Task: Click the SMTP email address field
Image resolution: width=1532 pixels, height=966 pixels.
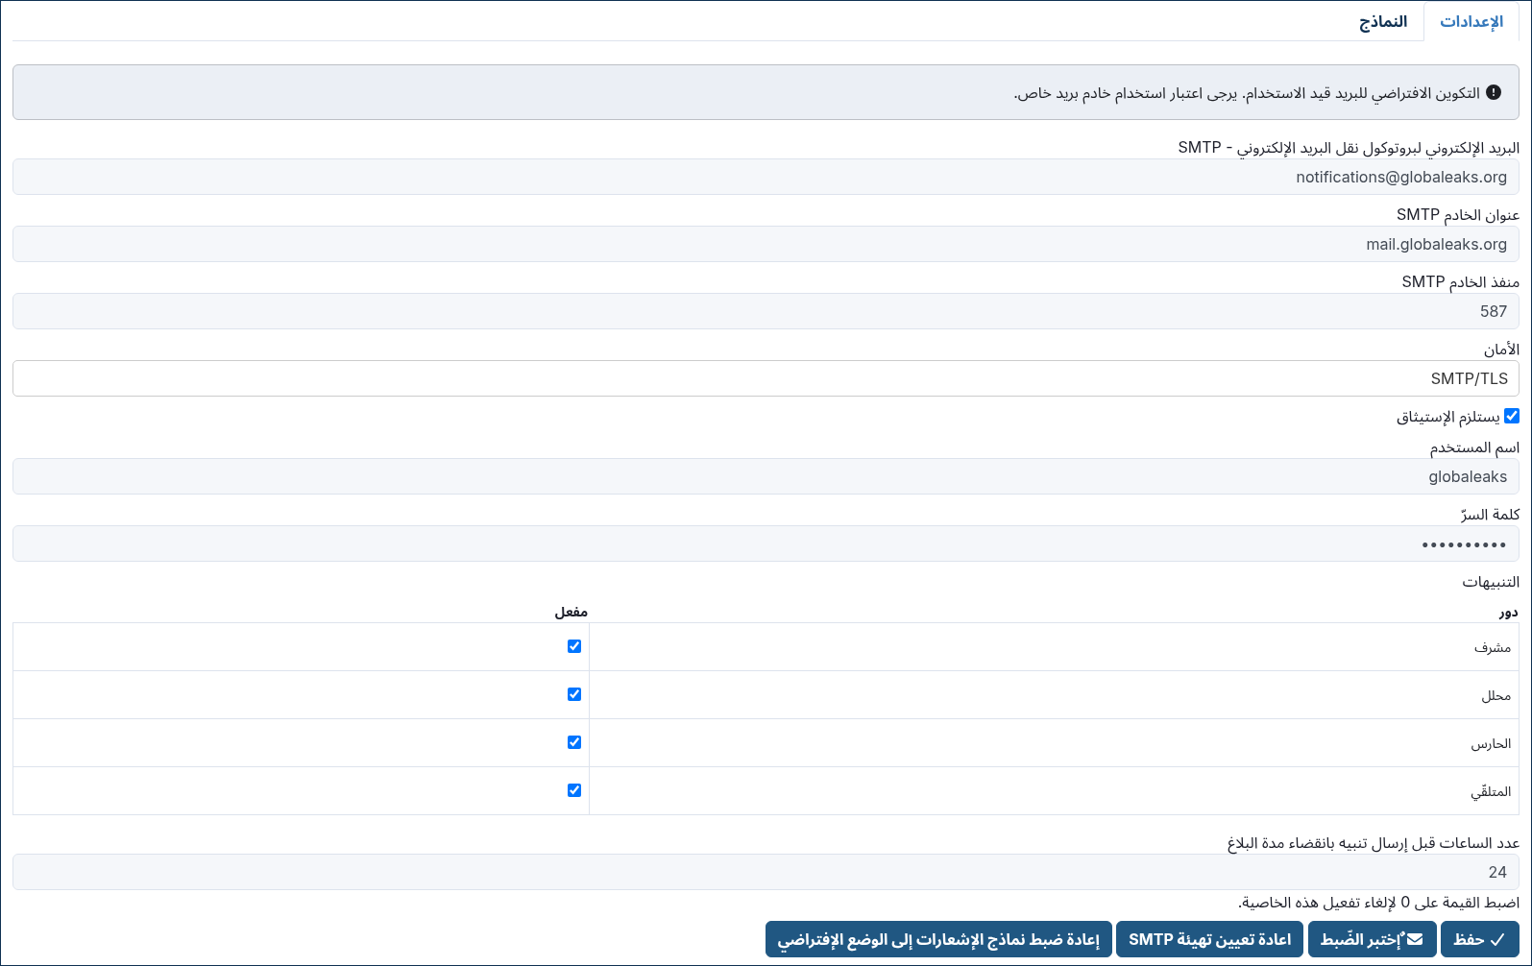Action: click(x=766, y=177)
